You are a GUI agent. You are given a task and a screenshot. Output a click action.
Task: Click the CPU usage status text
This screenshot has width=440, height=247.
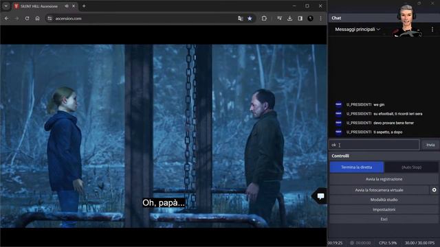(388, 243)
